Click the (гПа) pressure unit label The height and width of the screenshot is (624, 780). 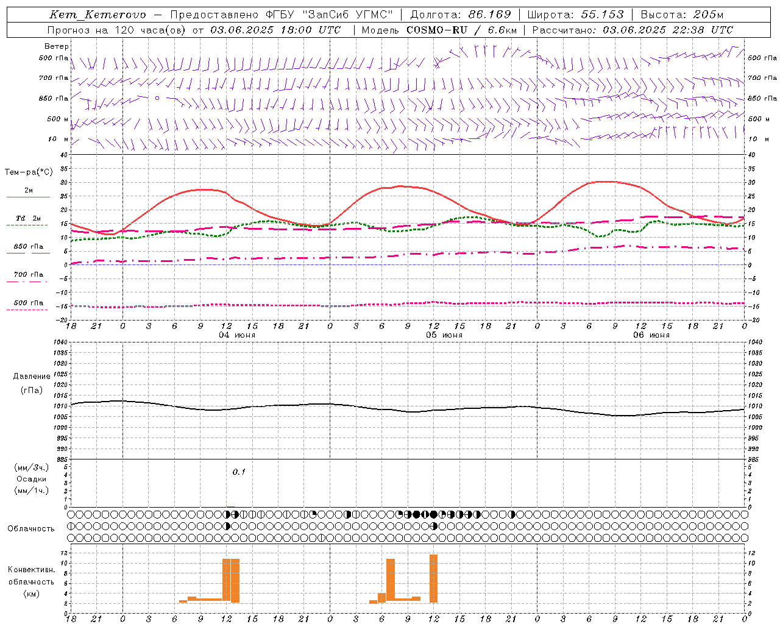coord(32,390)
